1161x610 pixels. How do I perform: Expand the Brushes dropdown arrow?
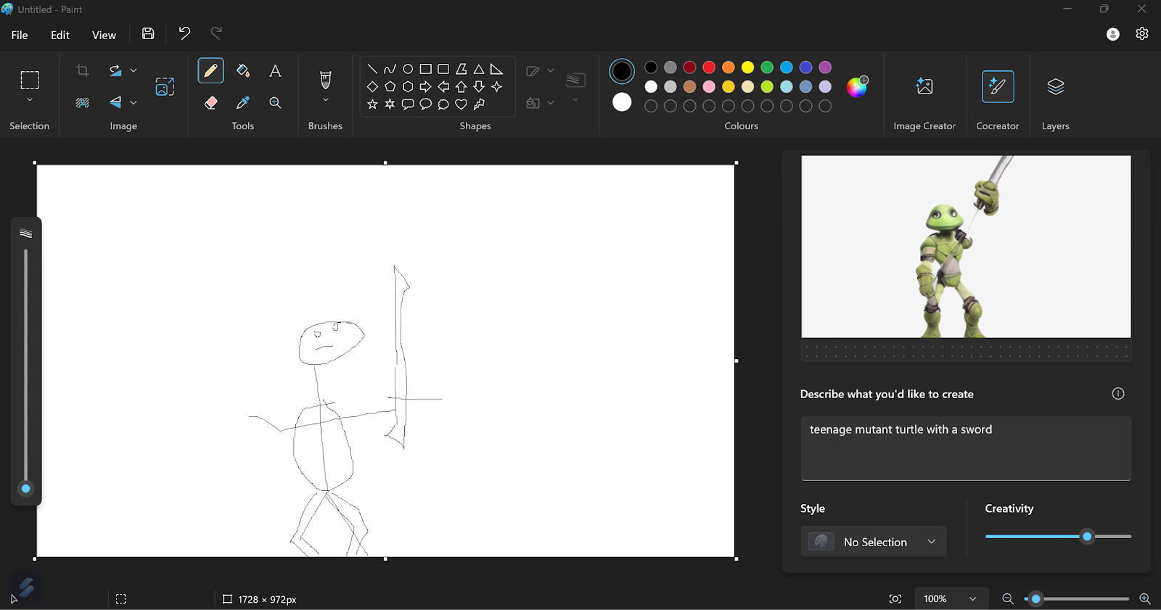pyautogui.click(x=326, y=100)
